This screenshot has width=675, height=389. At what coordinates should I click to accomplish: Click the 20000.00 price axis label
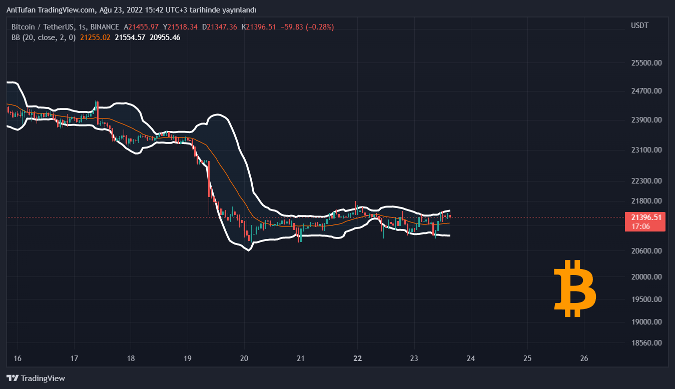pos(646,276)
